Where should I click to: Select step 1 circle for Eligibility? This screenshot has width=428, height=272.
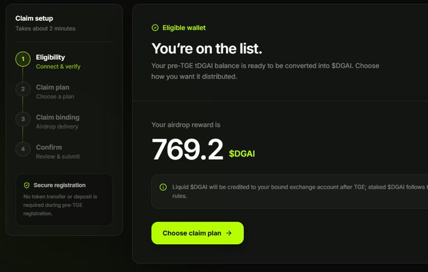pos(23,59)
